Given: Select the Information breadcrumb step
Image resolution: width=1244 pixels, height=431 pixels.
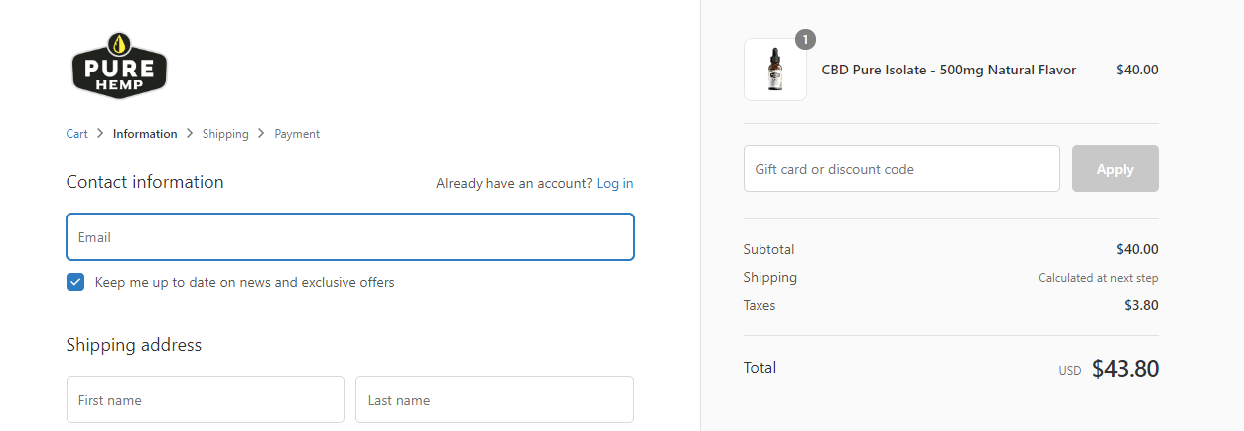Looking at the screenshot, I should [145, 134].
